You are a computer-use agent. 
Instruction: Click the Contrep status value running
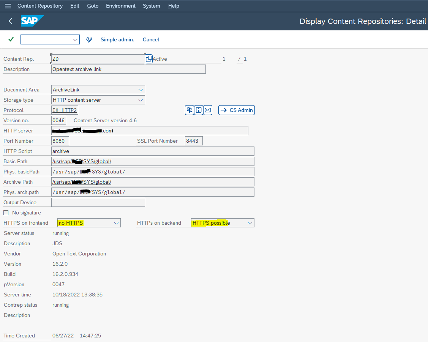click(61, 305)
